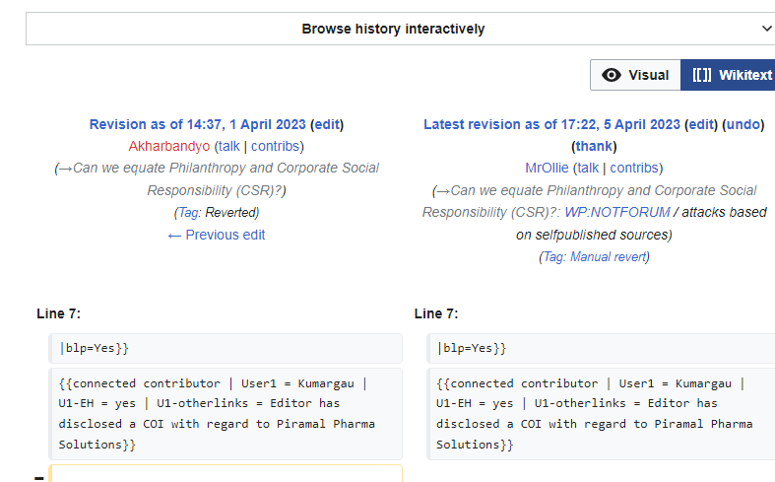This screenshot has width=775, height=482.
Task: Click the chevron arrow beside Browse history
Action: pos(767,29)
